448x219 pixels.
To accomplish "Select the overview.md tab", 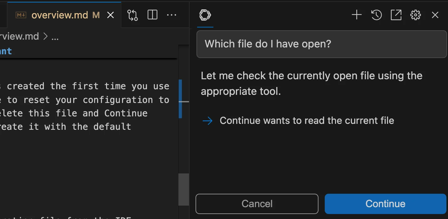I will pos(64,15).
